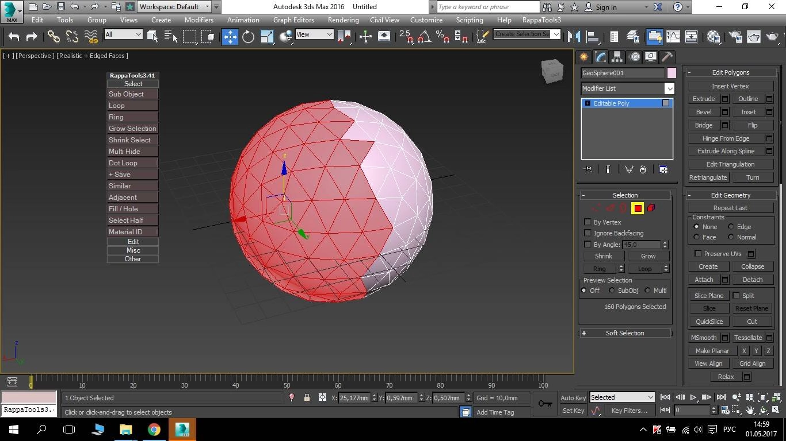Collapse the Edit Polygons rollout

point(730,72)
